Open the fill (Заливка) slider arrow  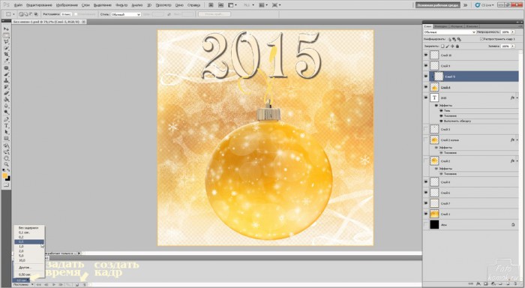coord(513,46)
